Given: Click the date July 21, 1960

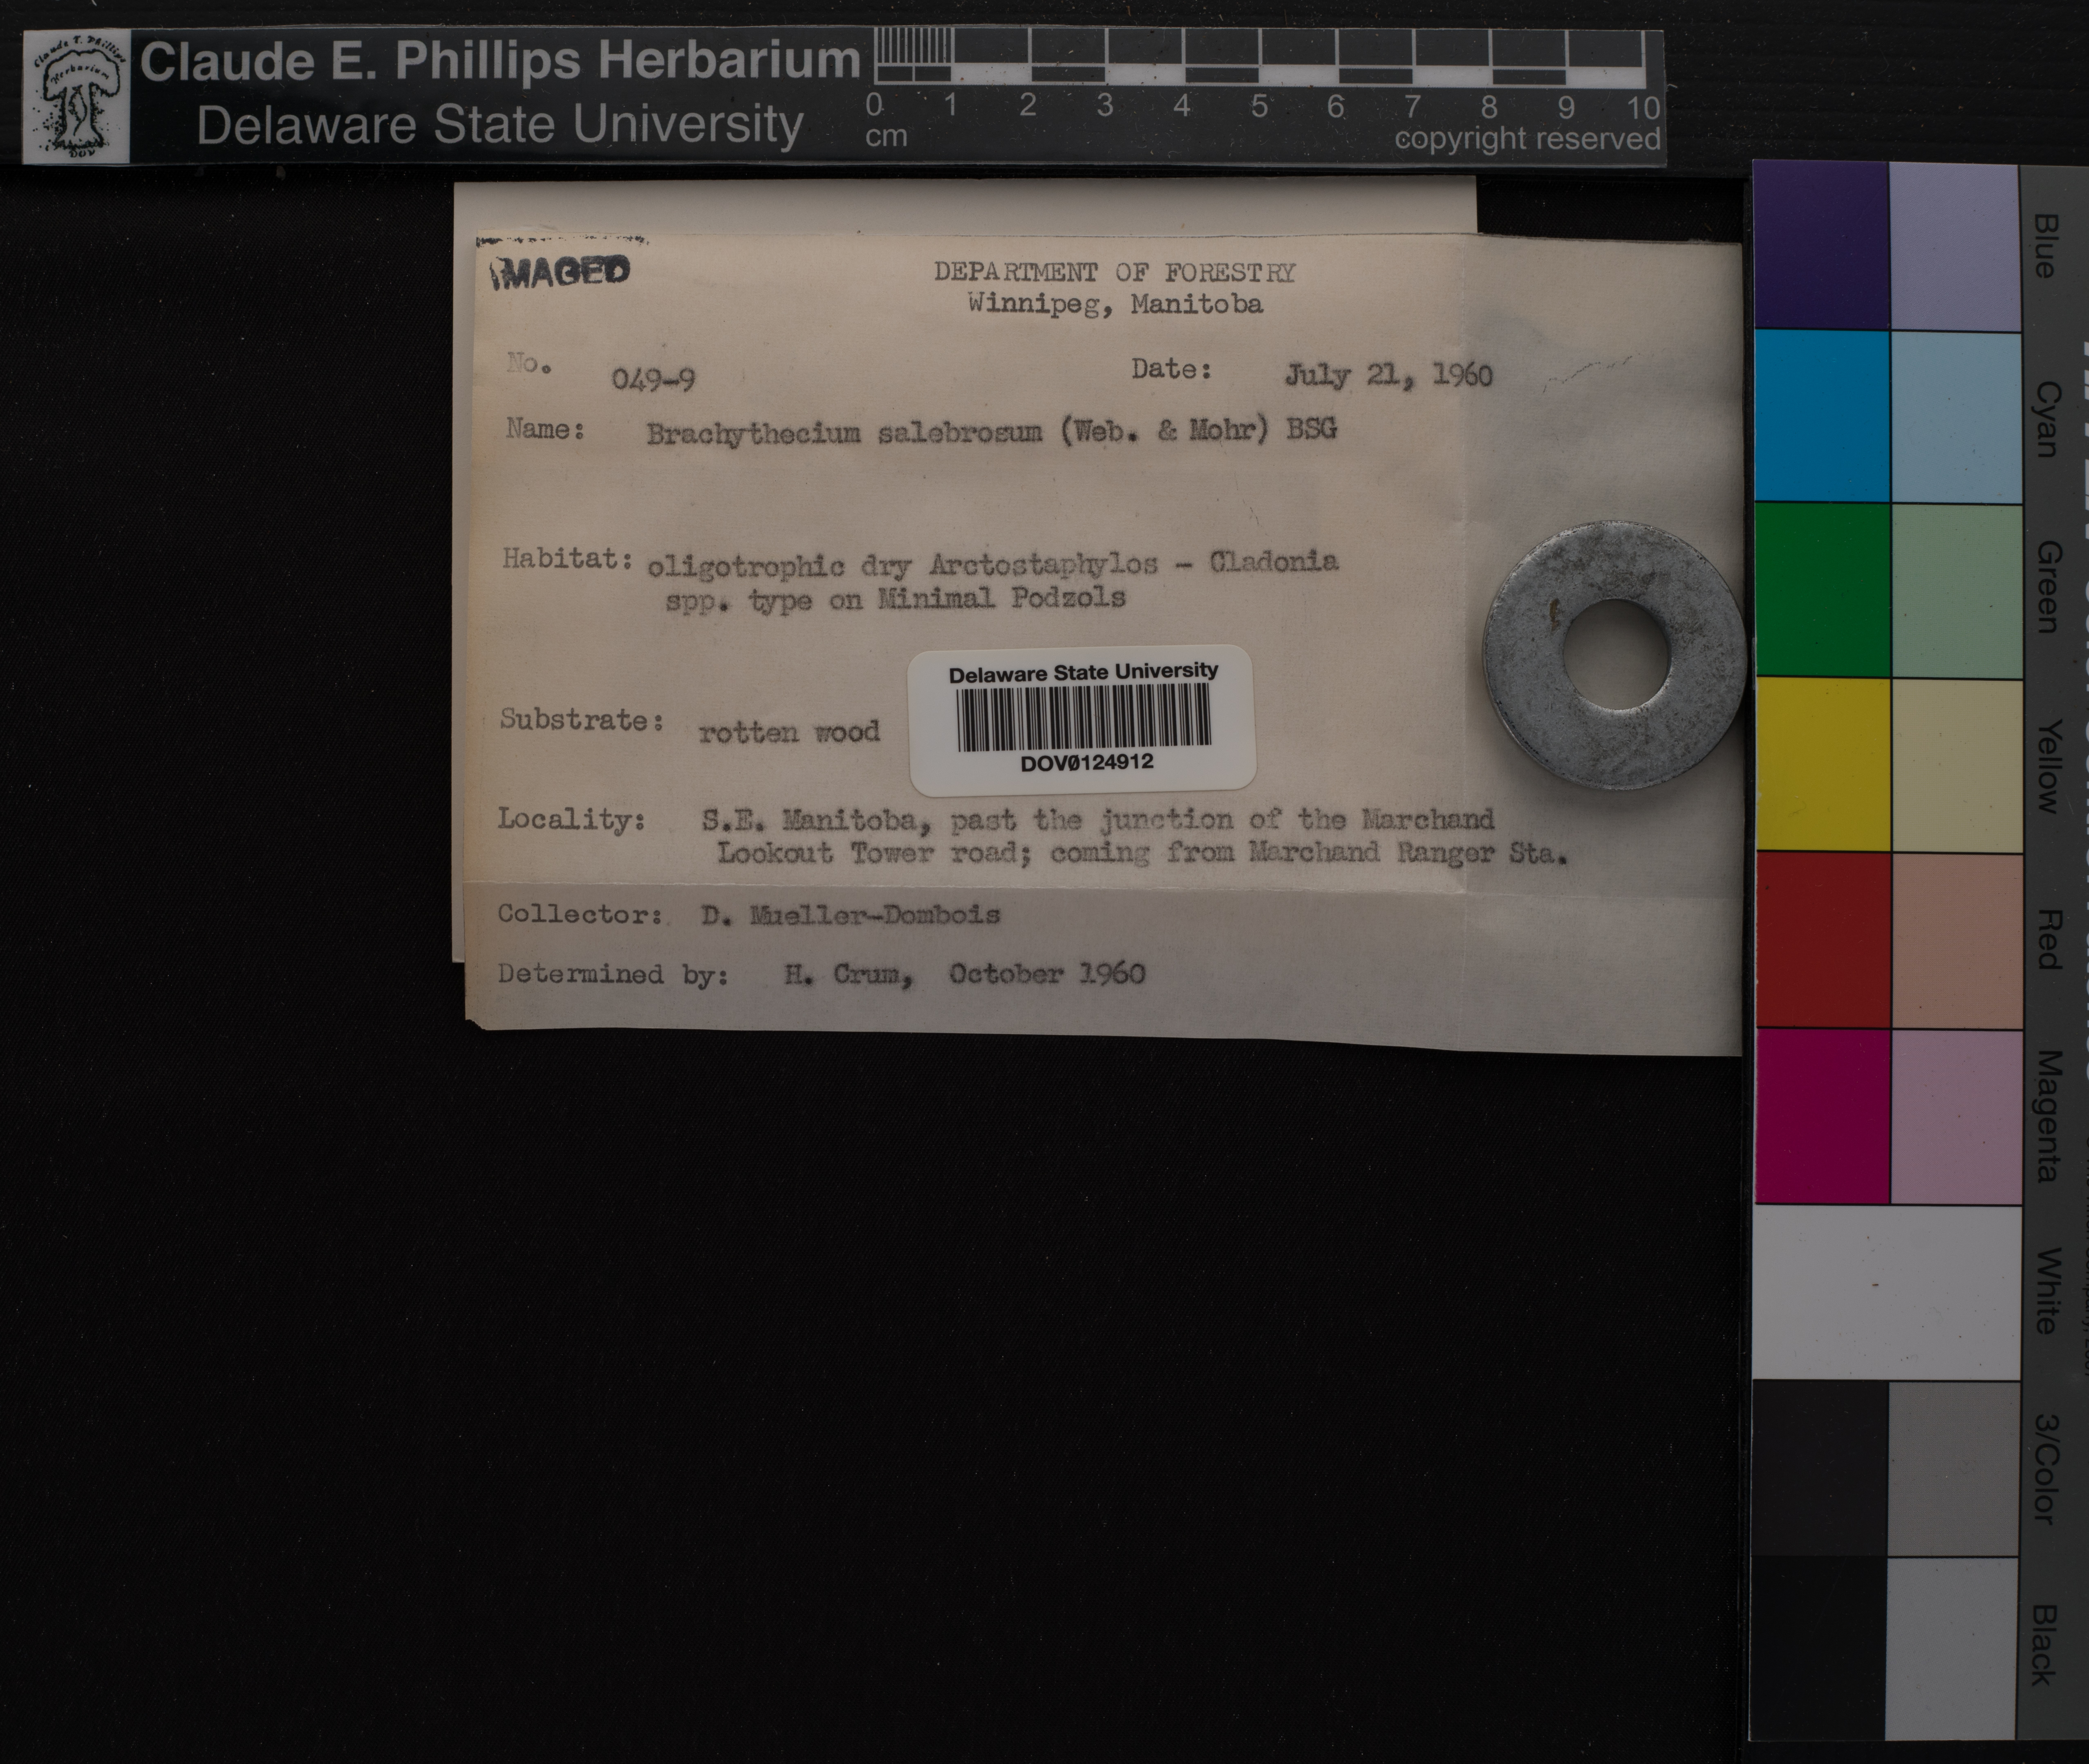Looking at the screenshot, I should point(1388,376).
